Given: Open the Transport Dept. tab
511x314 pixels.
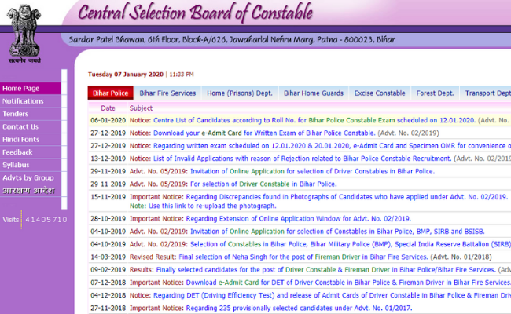Looking at the screenshot, I should (487, 93).
